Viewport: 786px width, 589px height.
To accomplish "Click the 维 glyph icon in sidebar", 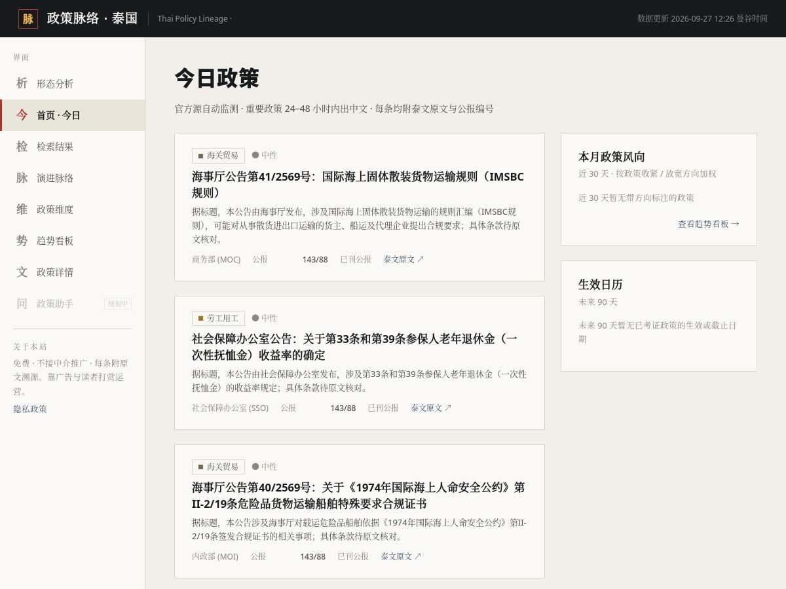I will tap(22, 209).
